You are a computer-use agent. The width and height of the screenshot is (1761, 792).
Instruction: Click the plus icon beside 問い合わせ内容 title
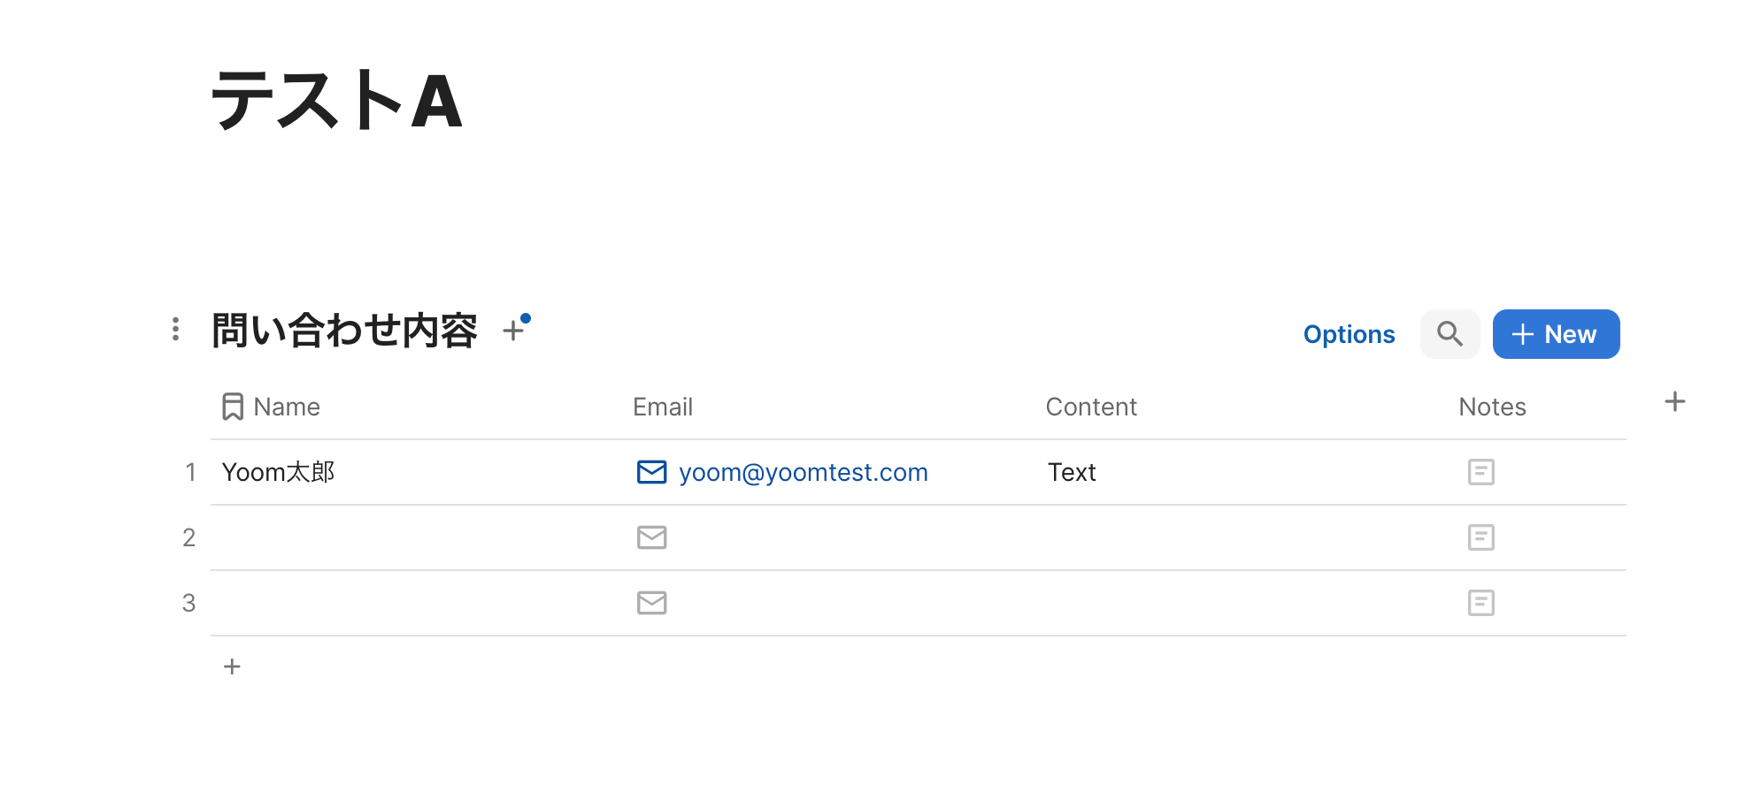513,331
